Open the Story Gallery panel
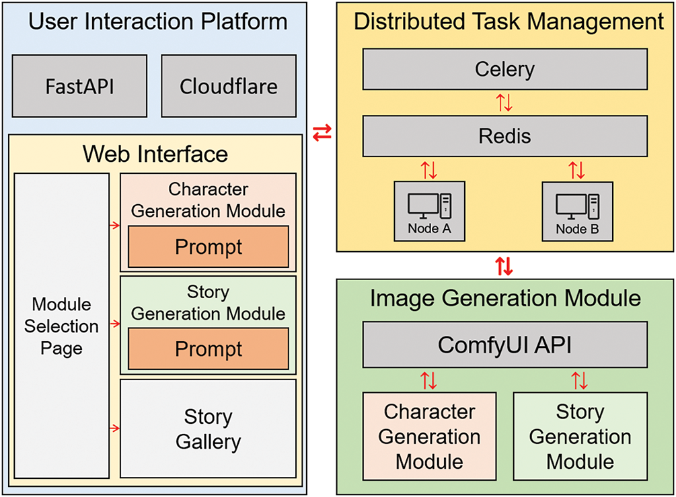The height and width of the screenshot is (497, 676). (x=208, y=428)
